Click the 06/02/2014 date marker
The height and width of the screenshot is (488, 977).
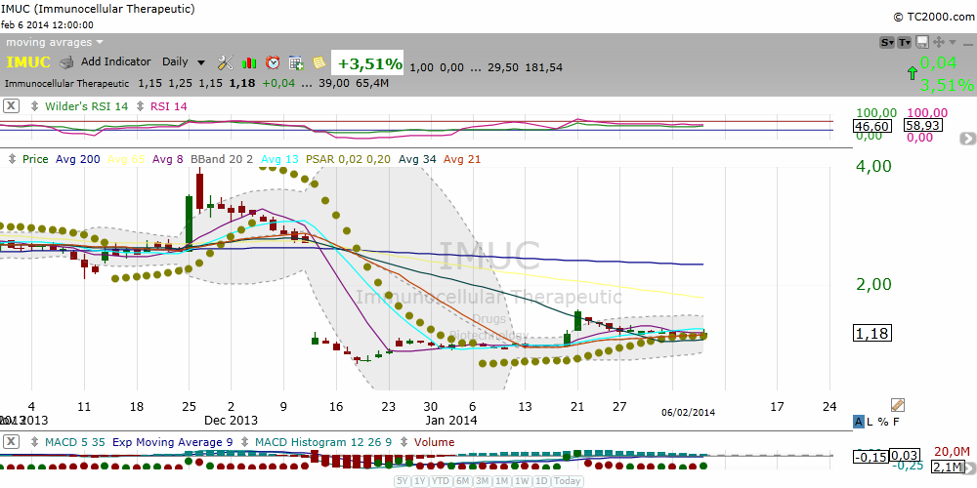[x=688, y=412]
